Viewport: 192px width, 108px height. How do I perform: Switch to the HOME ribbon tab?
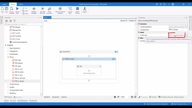click(4, 4)
